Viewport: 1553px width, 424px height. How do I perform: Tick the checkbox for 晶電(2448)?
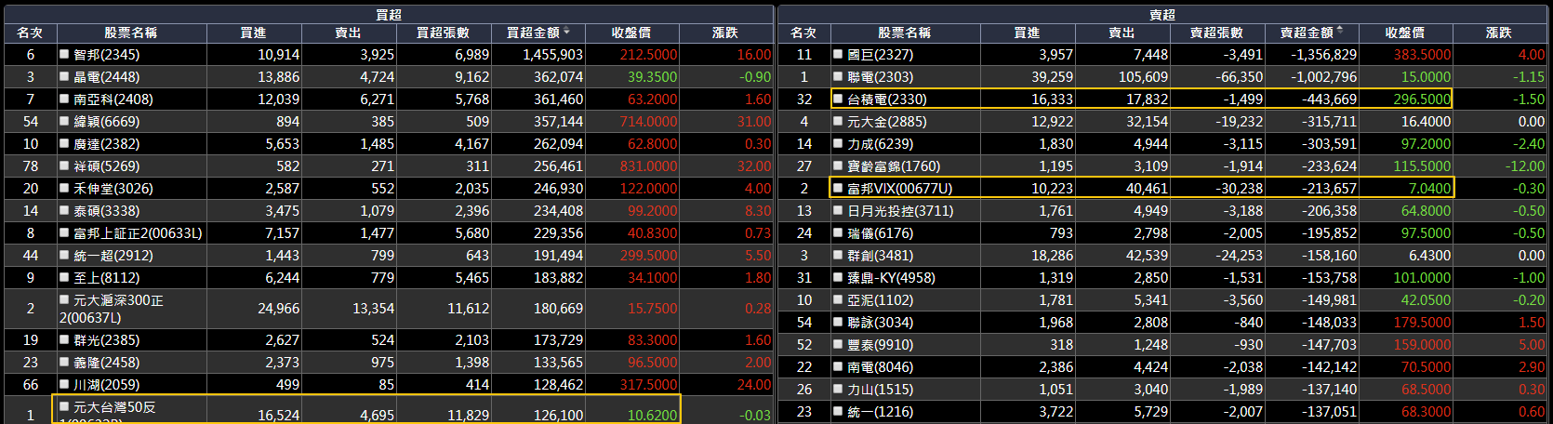64,77
